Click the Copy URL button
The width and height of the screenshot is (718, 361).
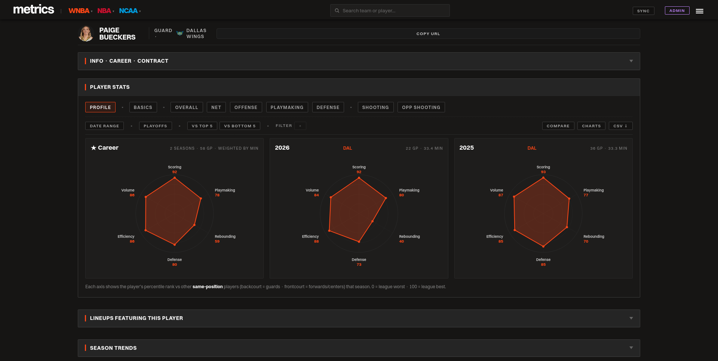click(x=428, y=34)
